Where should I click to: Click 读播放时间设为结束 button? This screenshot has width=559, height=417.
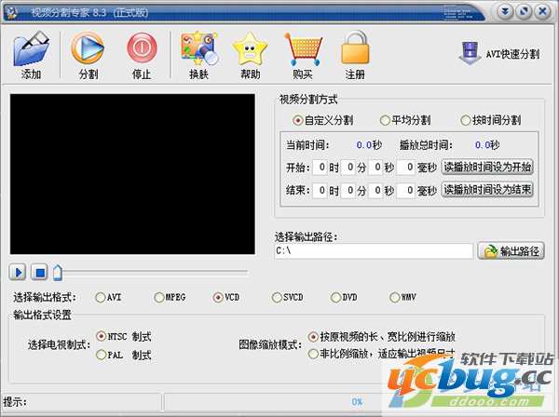pos(487,190)
